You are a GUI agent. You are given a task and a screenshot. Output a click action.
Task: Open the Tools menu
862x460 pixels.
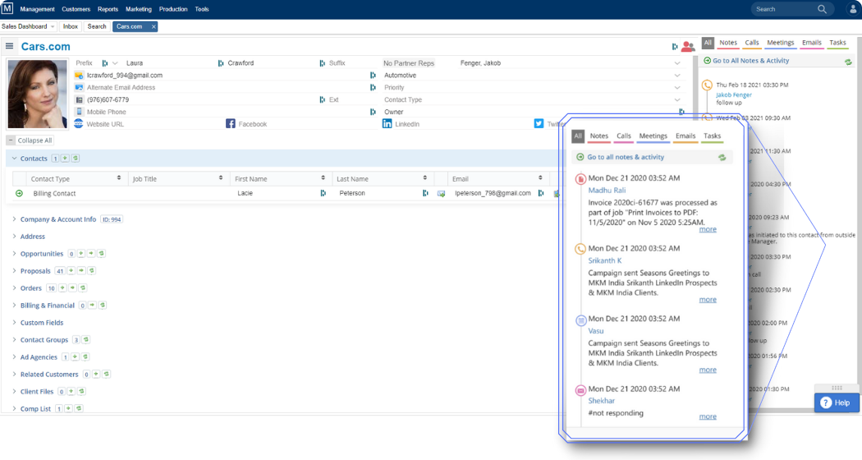click(x=202, y=9)
